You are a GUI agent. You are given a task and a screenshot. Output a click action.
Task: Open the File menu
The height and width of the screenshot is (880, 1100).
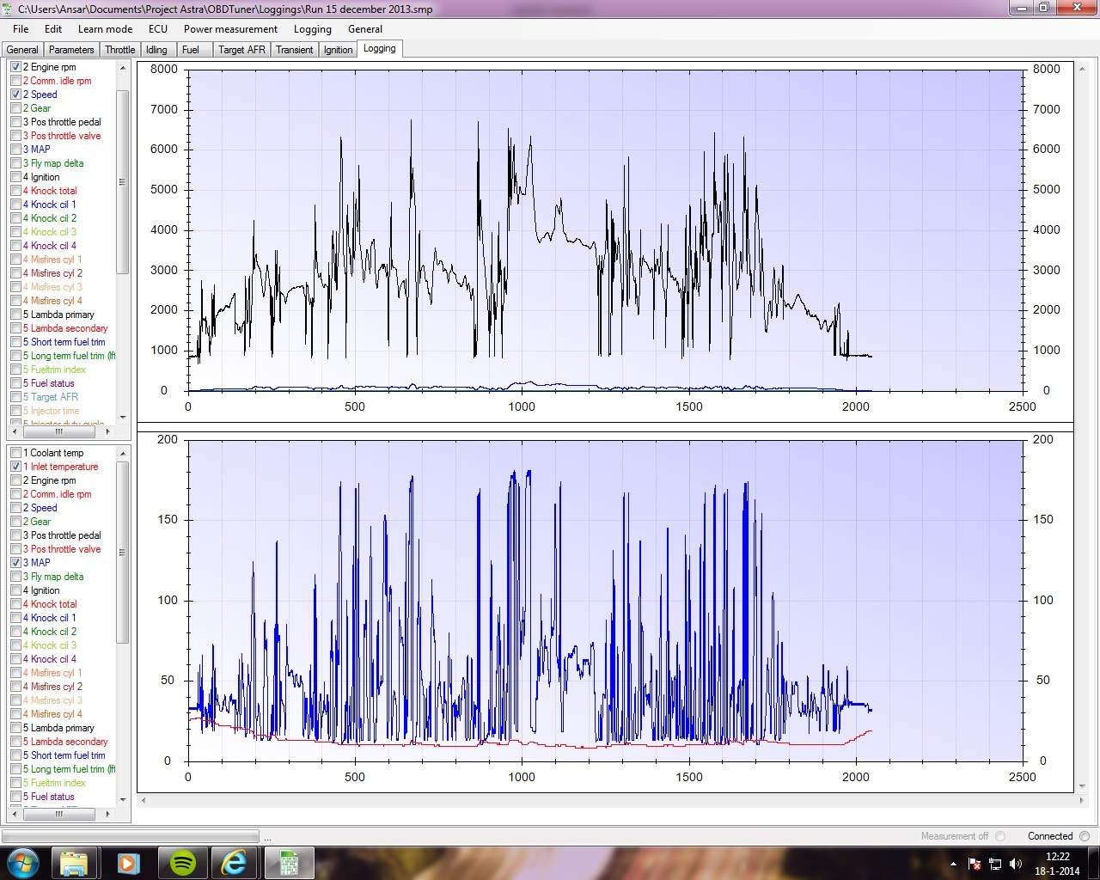21,28
